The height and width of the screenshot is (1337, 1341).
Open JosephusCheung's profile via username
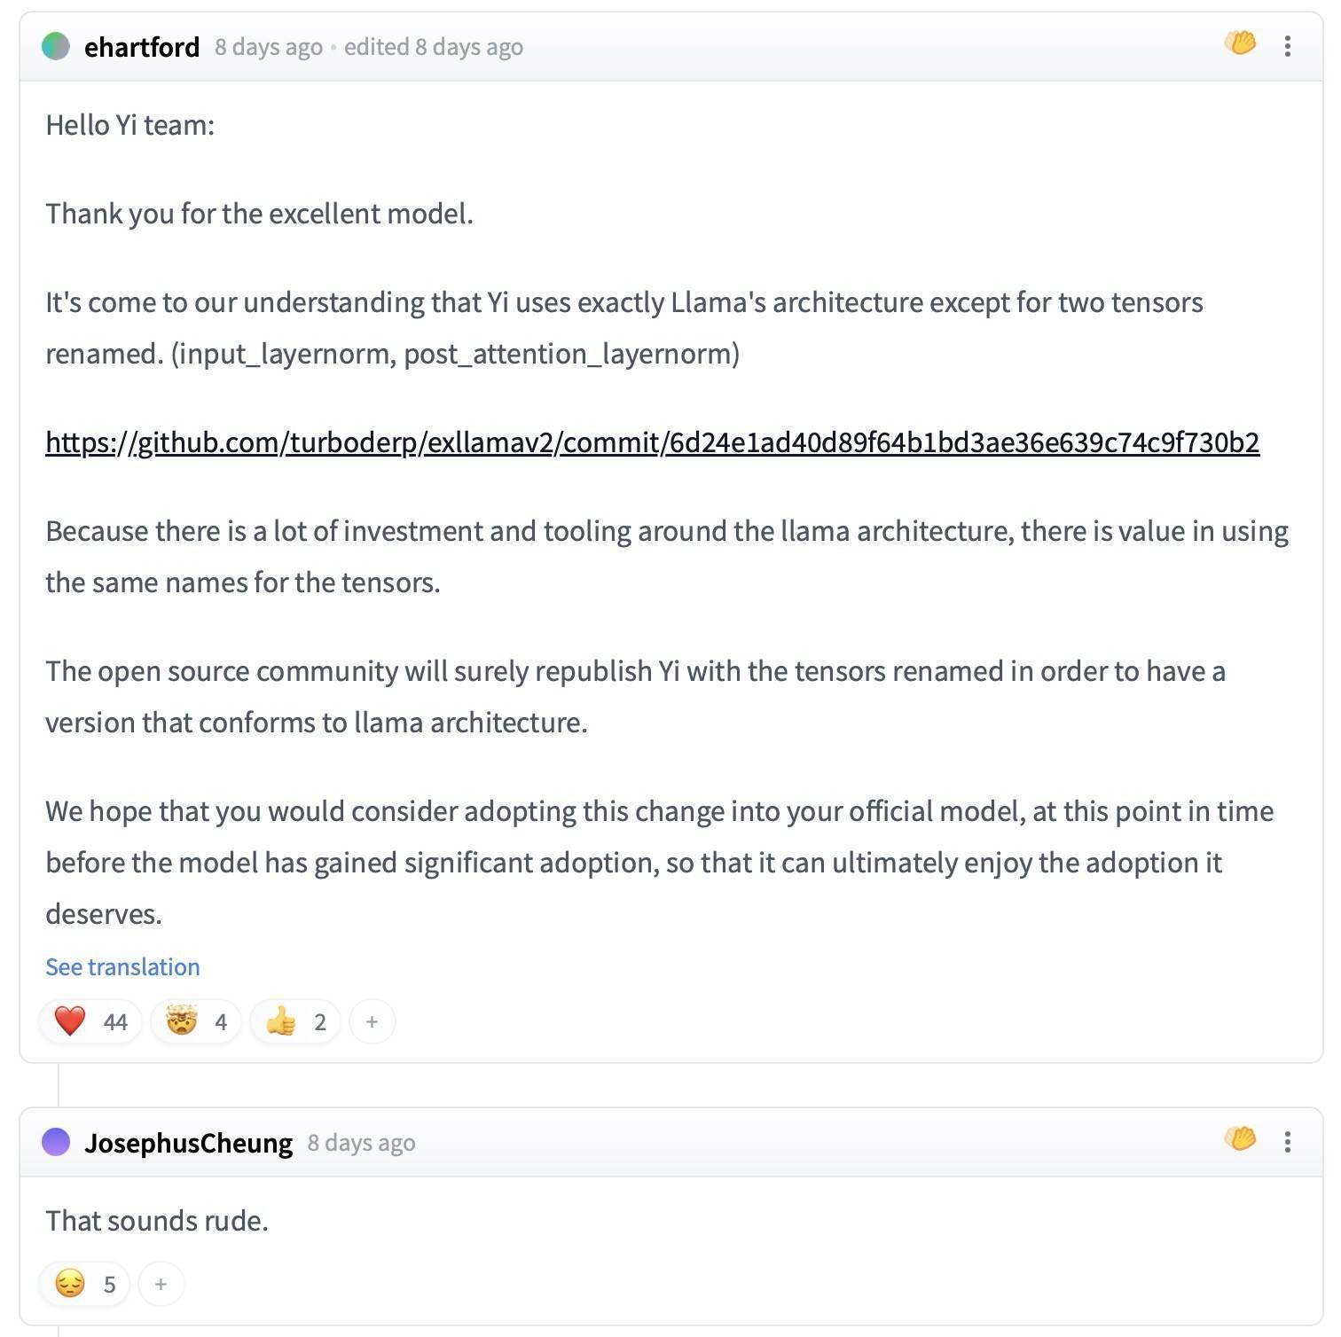click(188, 1143)
